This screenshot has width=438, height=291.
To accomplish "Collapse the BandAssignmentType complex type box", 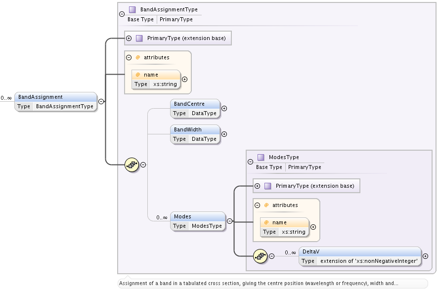I will coord(122,14).
